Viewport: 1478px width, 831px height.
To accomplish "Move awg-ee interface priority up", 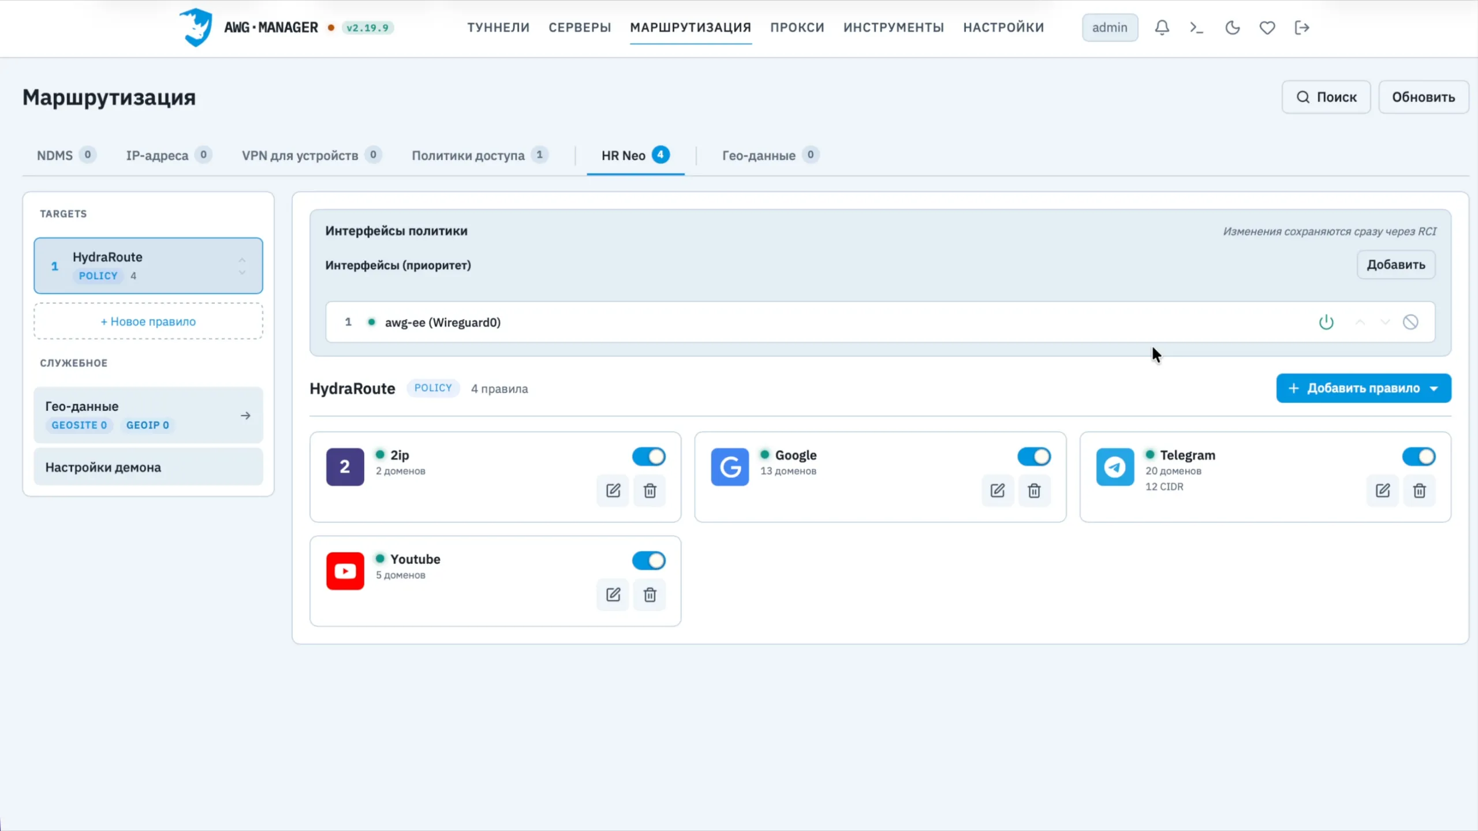I will [1360, 322].
